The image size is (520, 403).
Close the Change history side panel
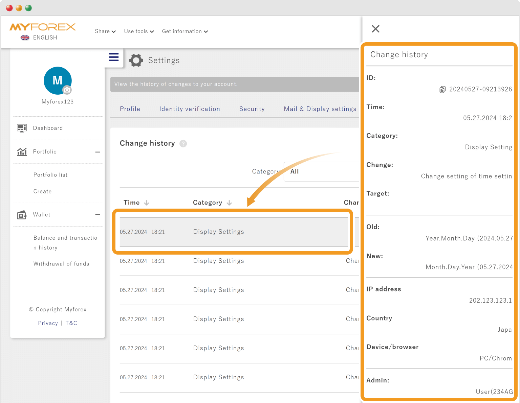tap(375, 29)
